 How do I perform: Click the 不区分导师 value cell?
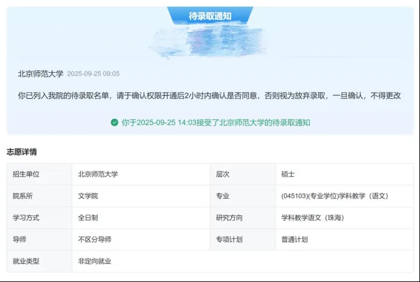(x=141, y=240)
